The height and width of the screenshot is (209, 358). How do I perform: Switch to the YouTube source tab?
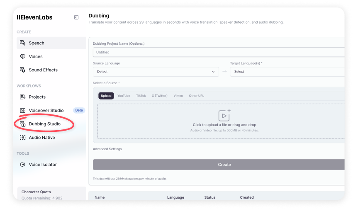[x=124, y=96]
